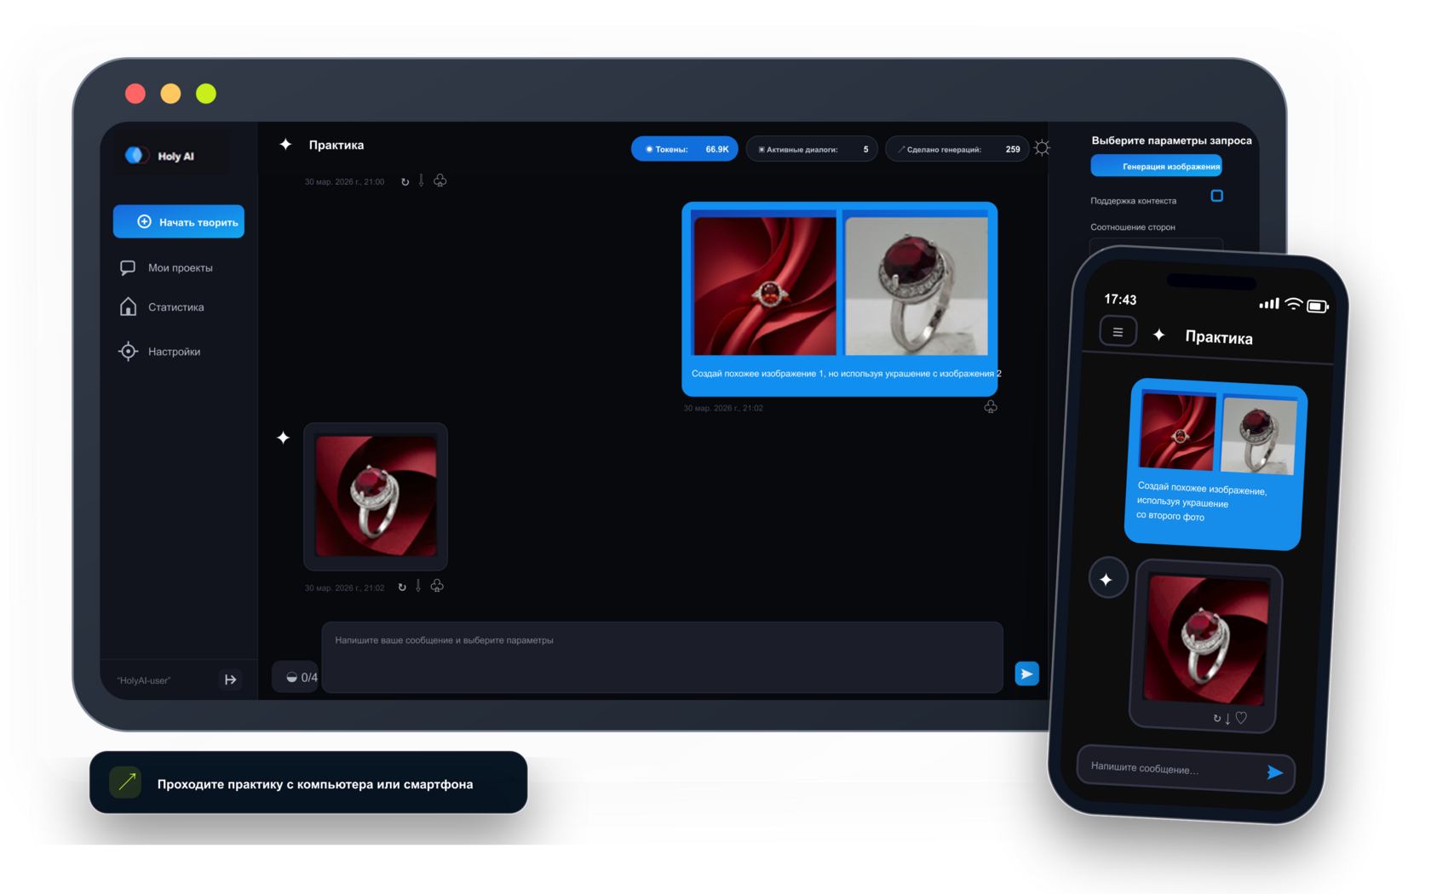Toggle light theme with the sun icon

click(x=1042, y=148)
